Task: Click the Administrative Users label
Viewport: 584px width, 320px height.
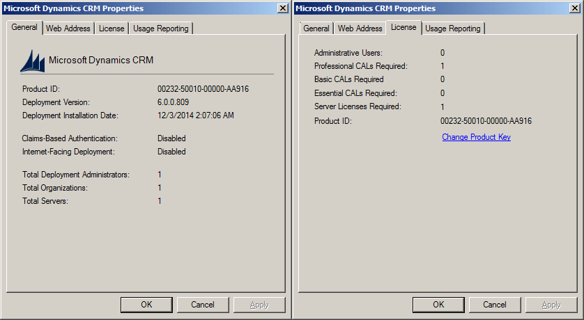Action: (348, 53)
